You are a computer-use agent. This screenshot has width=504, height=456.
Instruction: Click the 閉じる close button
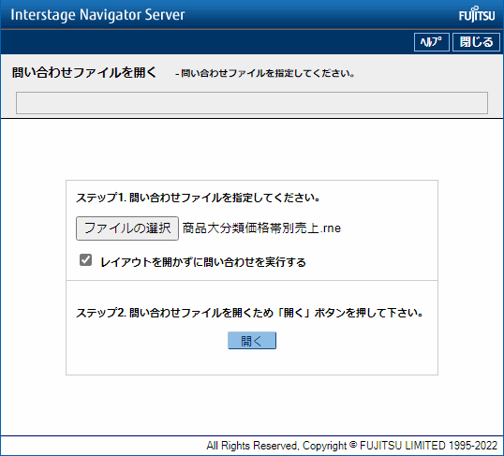pos(476,42)
